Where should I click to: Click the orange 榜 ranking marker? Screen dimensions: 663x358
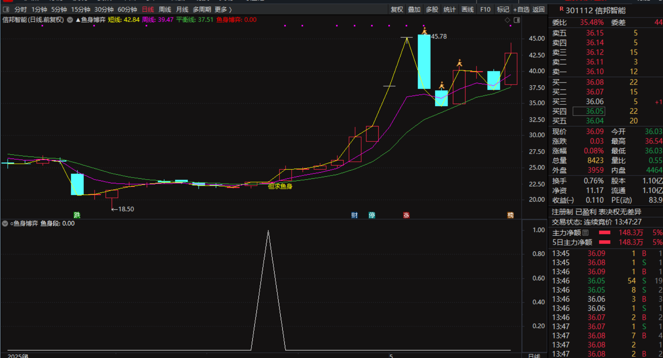(510, 215)
